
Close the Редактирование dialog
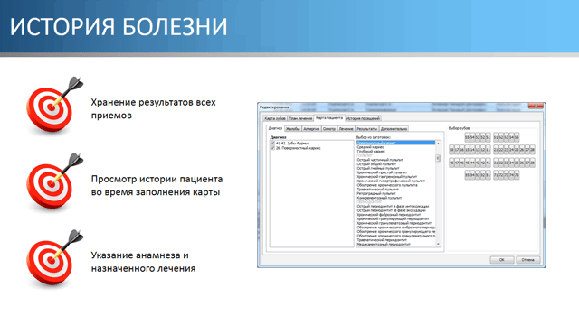click(536, 107)
